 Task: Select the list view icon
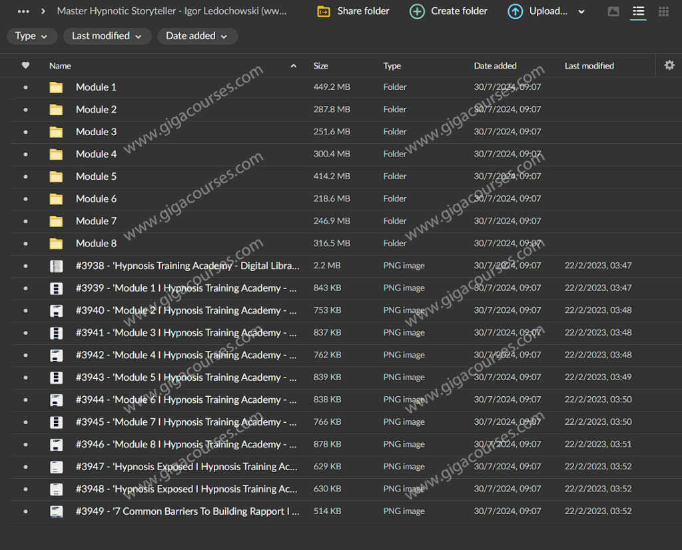(x=638, y=11)
